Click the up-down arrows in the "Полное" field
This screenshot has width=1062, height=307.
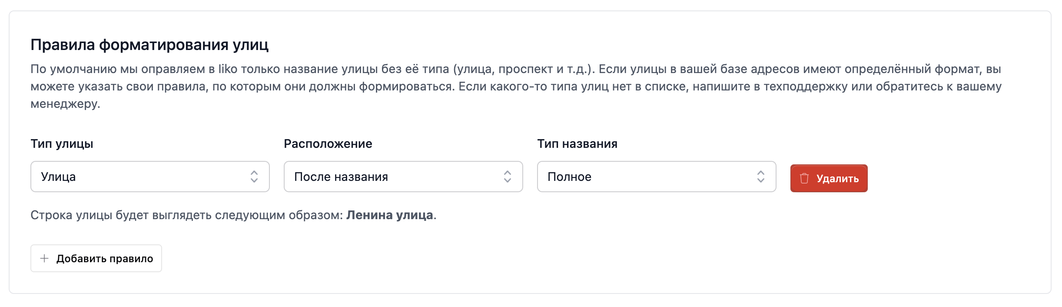(x=761, y=177)
